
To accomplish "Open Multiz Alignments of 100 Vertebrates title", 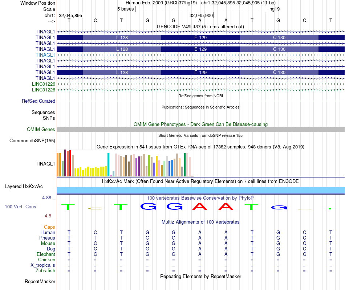I will tap(200, 222).
